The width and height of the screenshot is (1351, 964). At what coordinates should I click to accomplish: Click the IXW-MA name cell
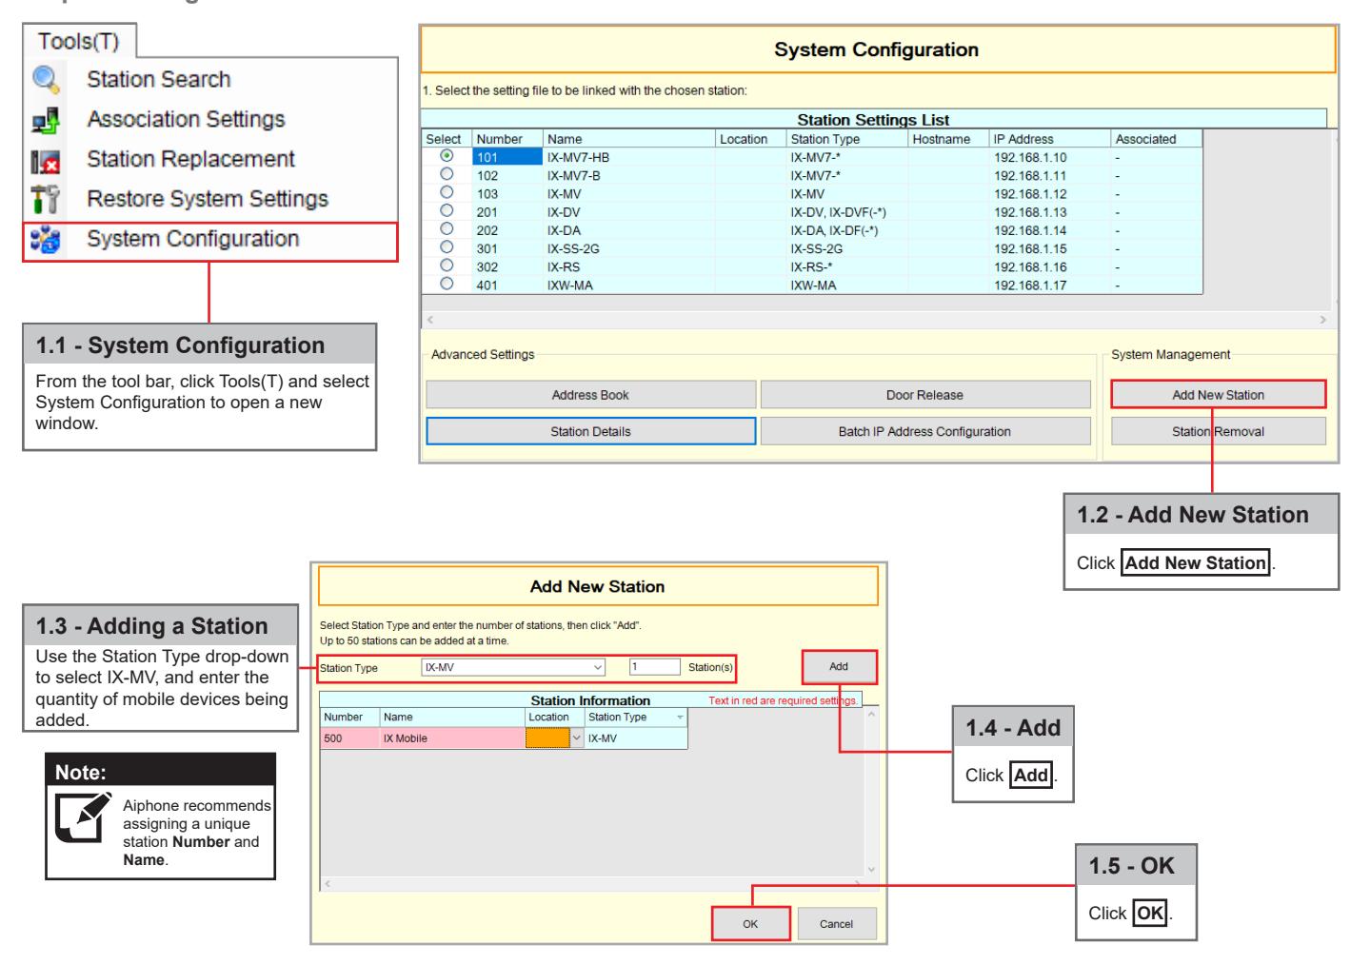[629, 285]
